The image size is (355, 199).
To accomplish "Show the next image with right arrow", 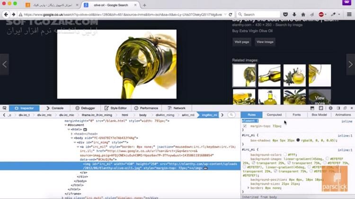I will tap(350, 64).
